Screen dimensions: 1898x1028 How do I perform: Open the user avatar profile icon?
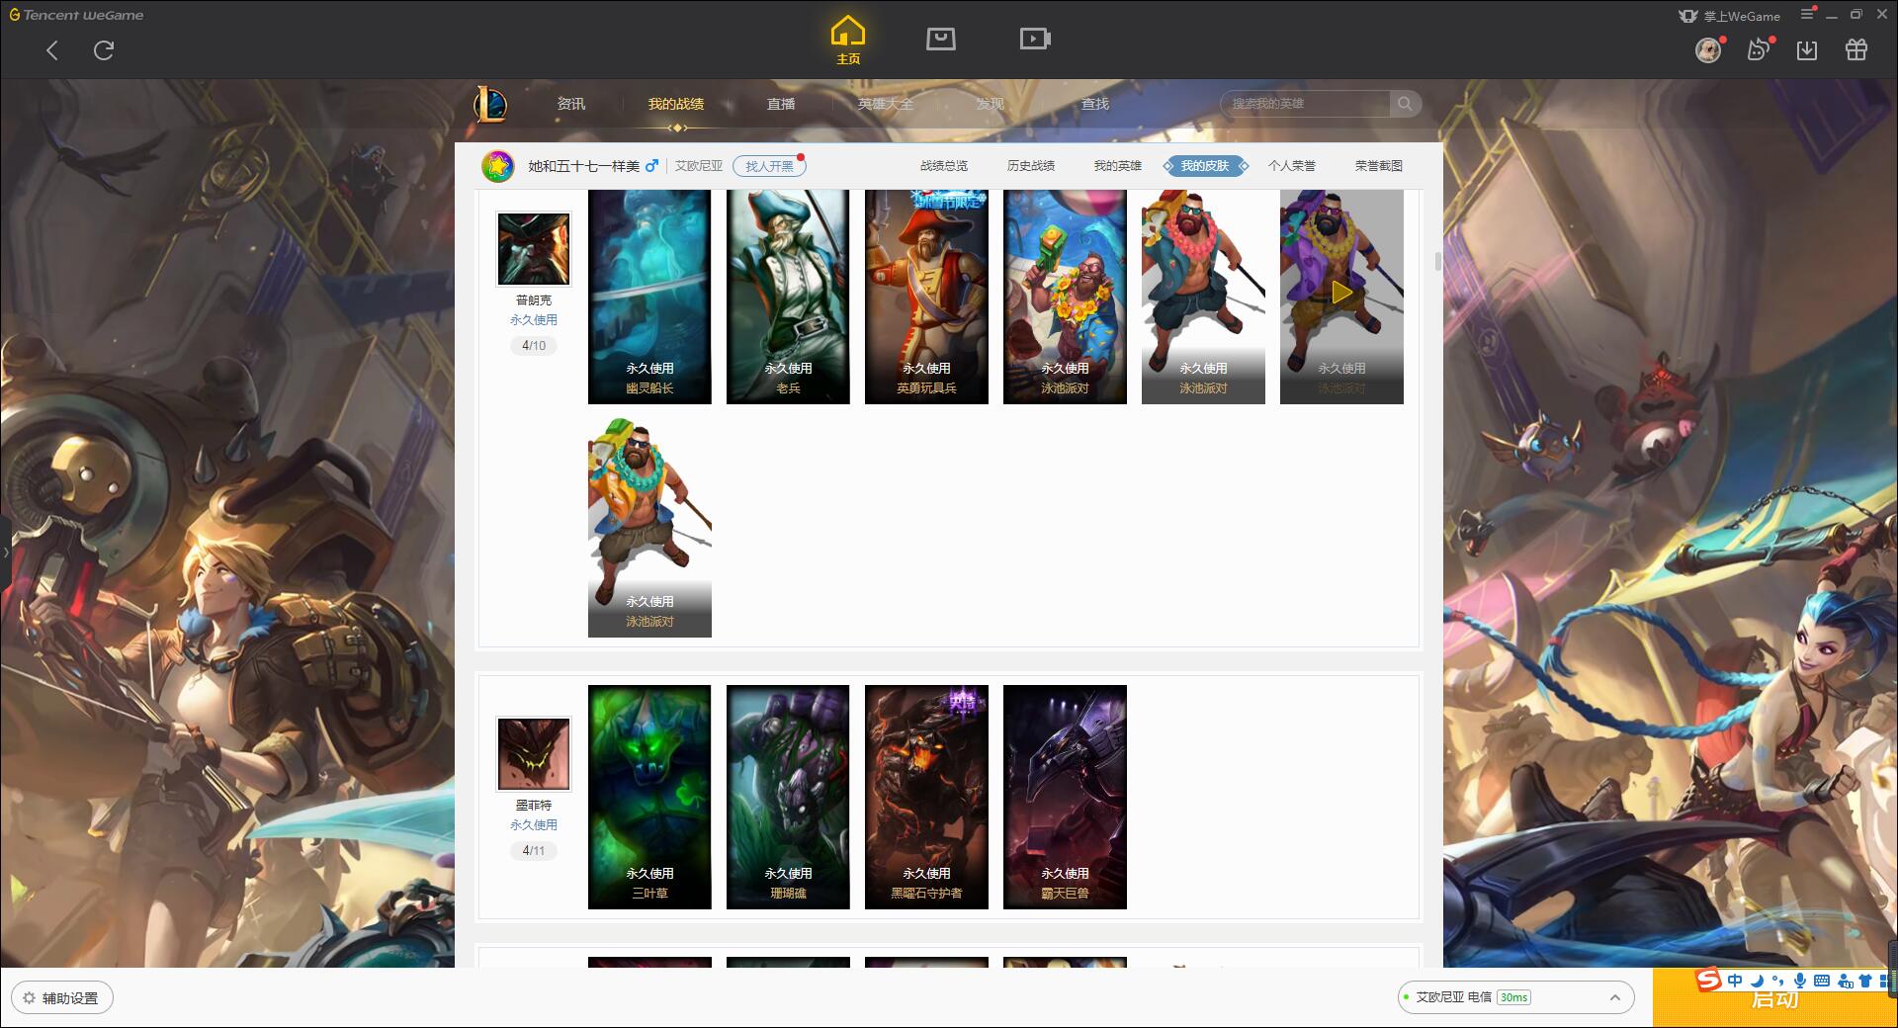point(1708,50)
